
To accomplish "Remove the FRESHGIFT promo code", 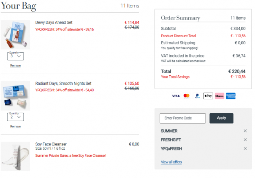I will (245, 140).
